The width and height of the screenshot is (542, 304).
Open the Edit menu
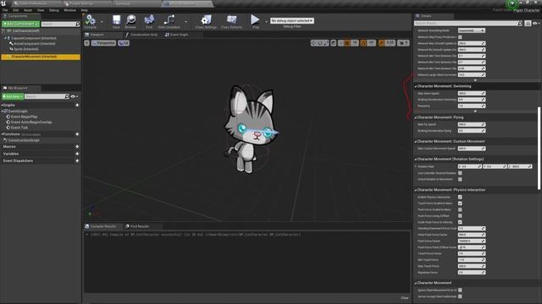[x=16, y=10]
